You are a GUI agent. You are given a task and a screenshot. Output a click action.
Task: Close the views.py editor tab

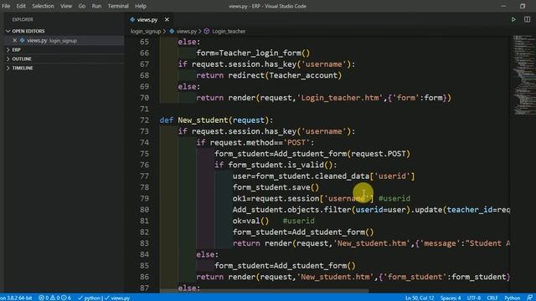coord(167,20)
